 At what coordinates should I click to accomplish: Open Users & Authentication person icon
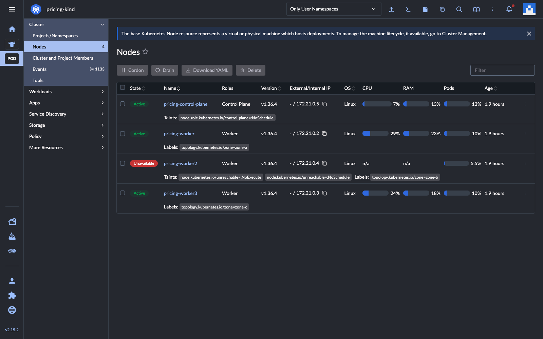click(x=12, y=281)
